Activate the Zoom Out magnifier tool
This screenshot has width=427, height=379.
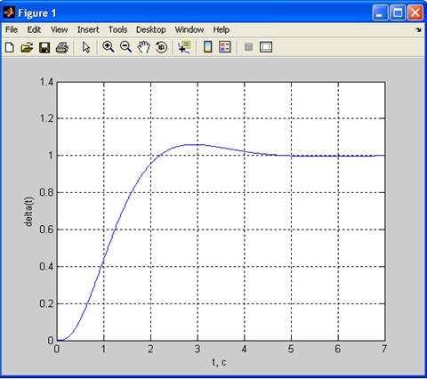pos(125,47)
